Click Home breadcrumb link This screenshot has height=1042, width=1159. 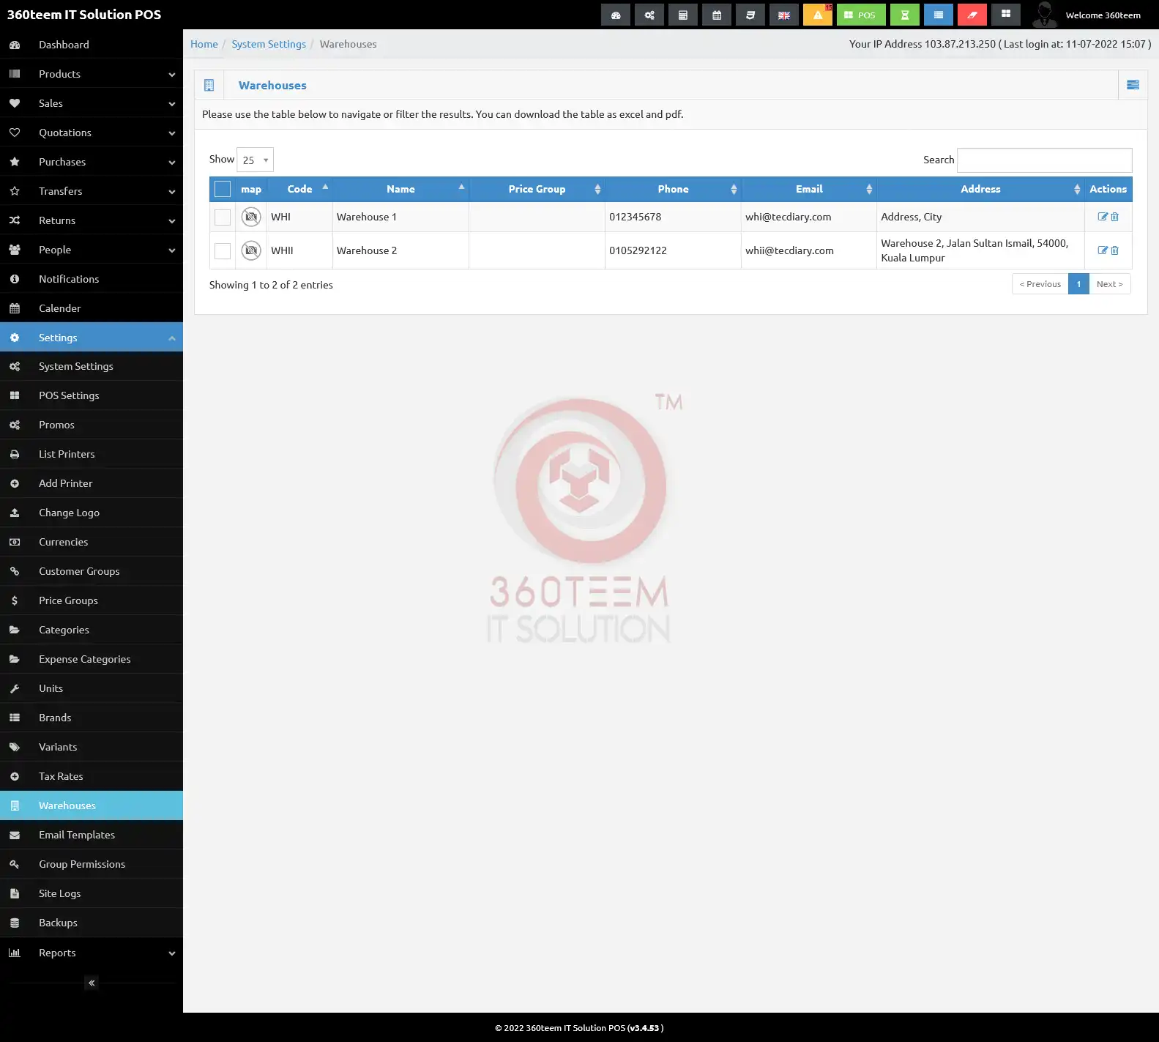pyautogui.click(x=204, y=44)
